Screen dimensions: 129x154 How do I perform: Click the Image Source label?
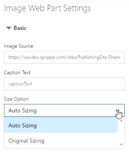pyautogui.click(x=18, y=46)
